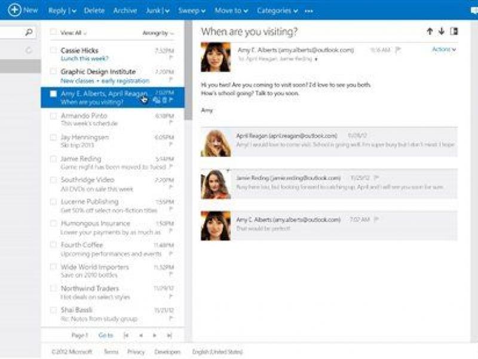Select the Armando Pinto email checkbox
Viewport: 478px width, 359px height.
(53, 117)
